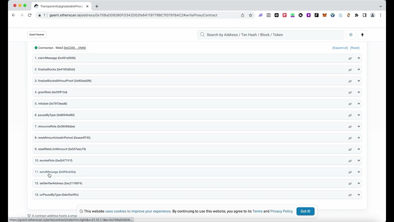This screenshot has height=222, width=394.
Task: Copy link icon for initialize row
Action: pos(350,104)
